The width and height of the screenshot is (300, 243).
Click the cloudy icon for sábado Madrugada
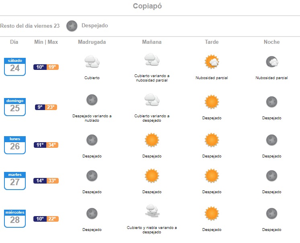tap(92, 61)
